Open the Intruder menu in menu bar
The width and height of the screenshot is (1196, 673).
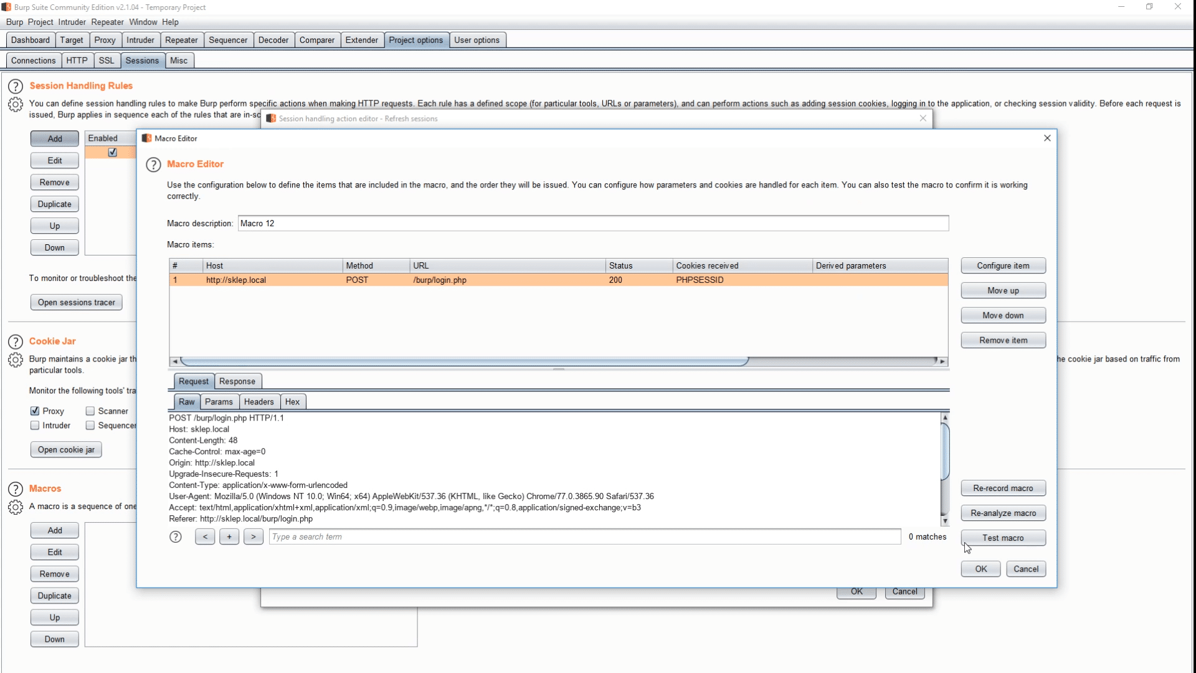(72, 22)
